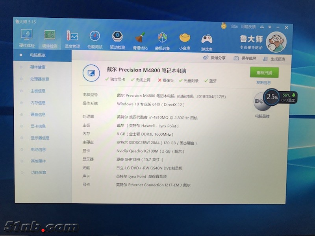This screenshot has height=236, width=315.
Task: Select 电脑概览 in the sidebar
Action: [x=38, y=55]
